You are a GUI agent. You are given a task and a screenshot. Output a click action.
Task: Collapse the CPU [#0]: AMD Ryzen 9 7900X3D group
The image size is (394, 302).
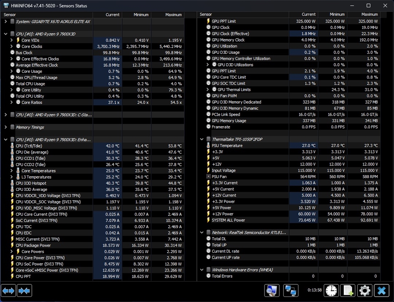(x=5, y=34)
